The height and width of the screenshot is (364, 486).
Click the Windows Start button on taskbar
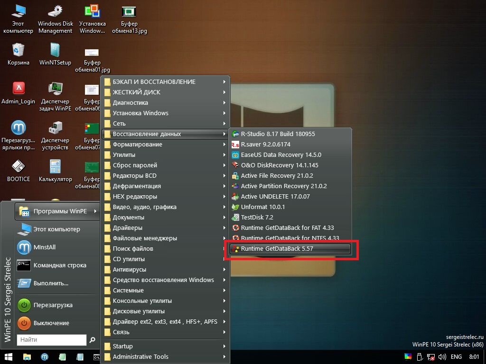[8, 357]
